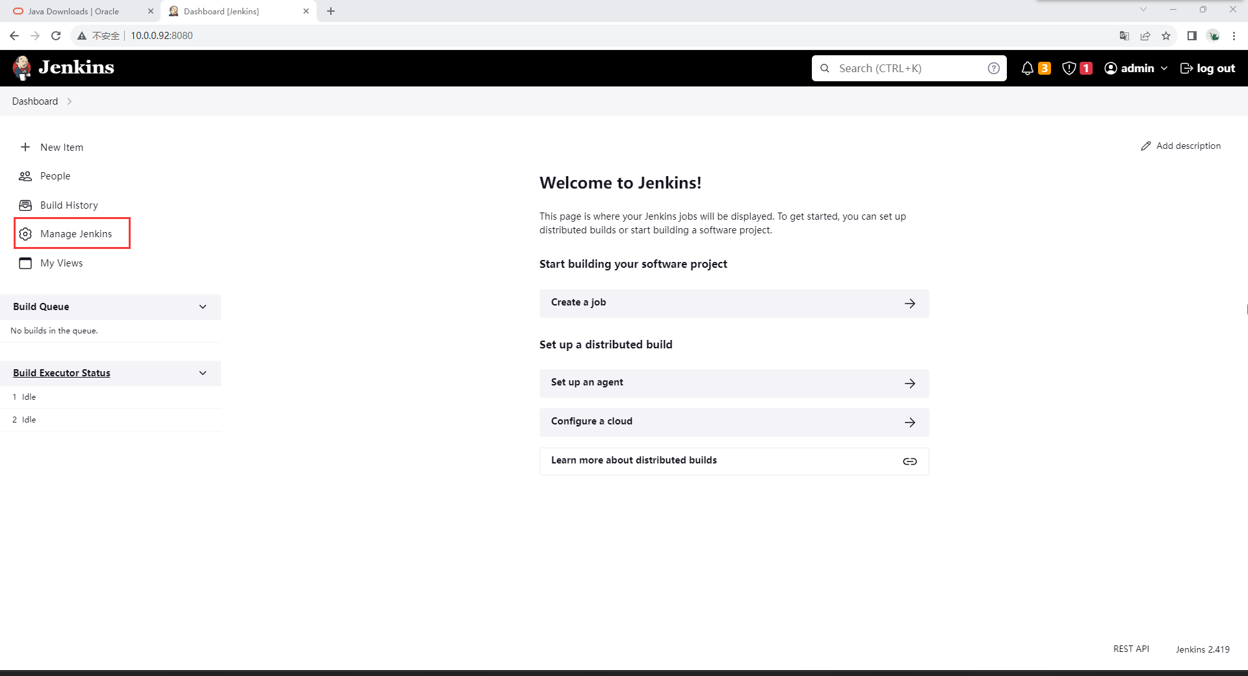Viewport: 1248px width, 676px height.
Task: Click the admin user icon
Action: pyautogui.click(x=1111, y=68)
